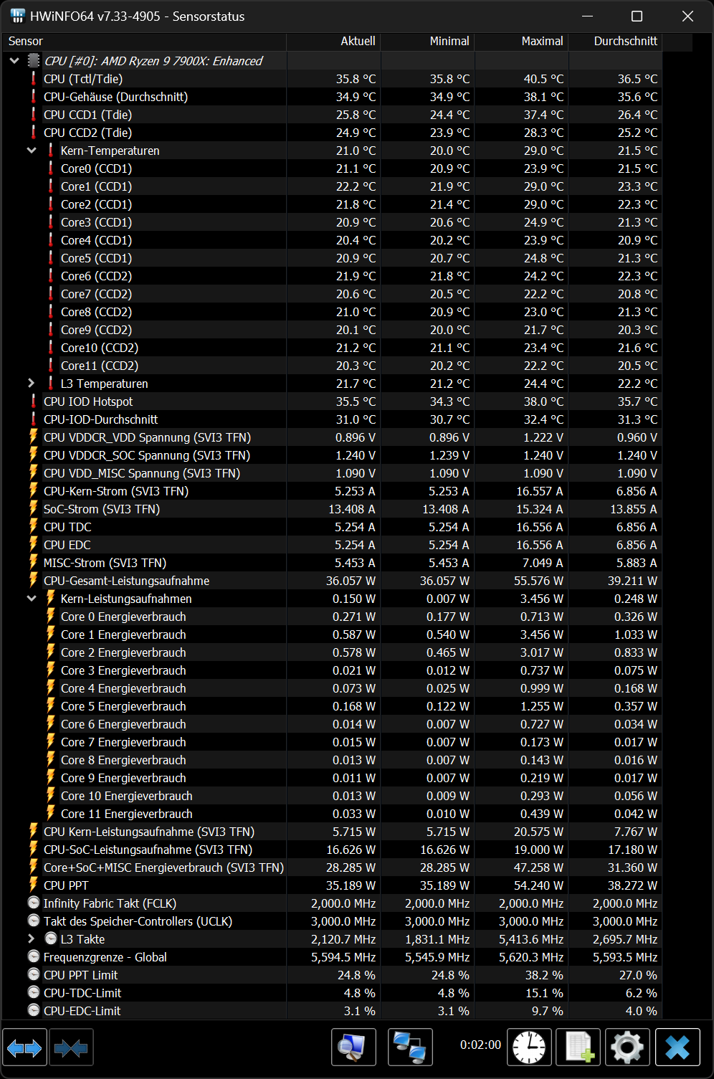
Task: Select CPU-Kern-Strom (SVI3 TFN) row
Action: coord(332,491)
